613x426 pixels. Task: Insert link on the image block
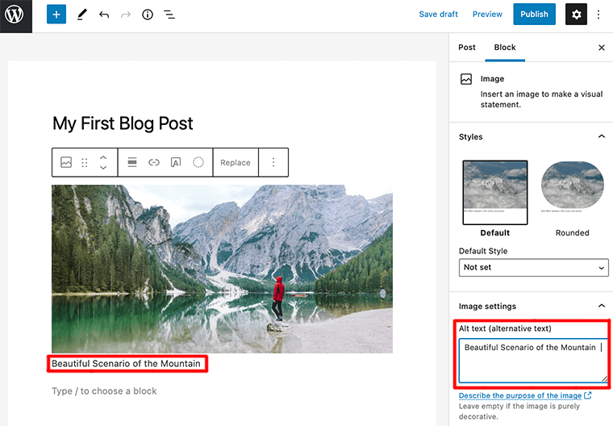[154, 162]
